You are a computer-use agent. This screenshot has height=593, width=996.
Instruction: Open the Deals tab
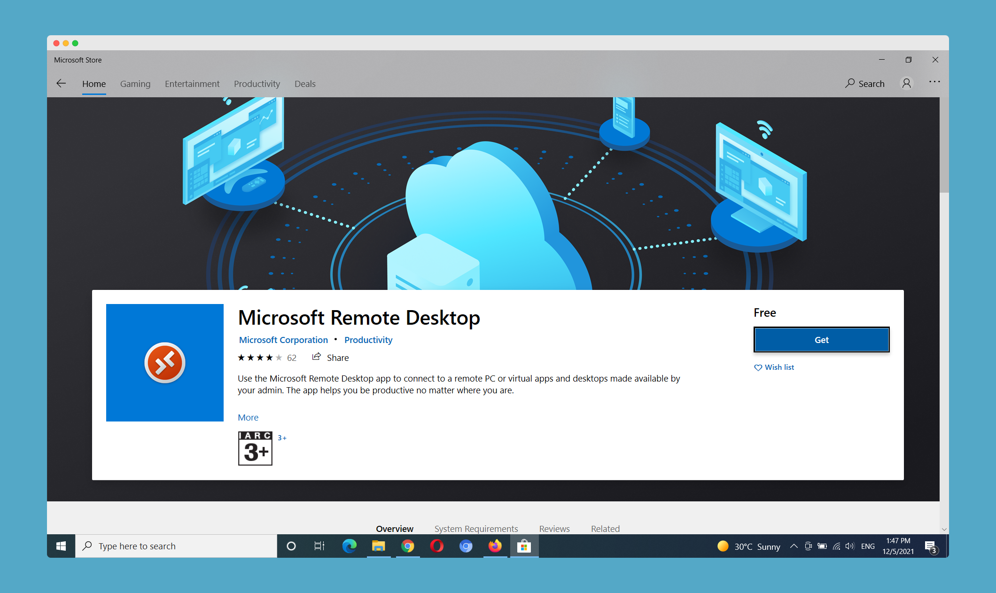click(x=305, y=84)
